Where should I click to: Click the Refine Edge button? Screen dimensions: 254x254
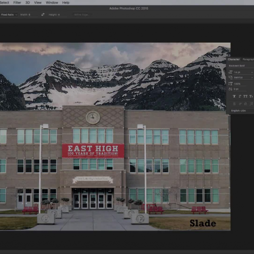(82, 15)
